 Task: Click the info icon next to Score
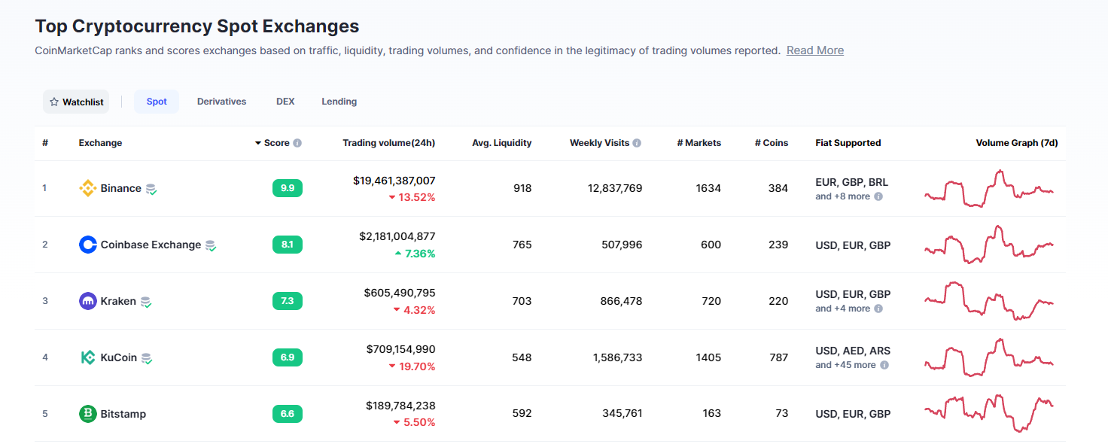click(297, 143)
